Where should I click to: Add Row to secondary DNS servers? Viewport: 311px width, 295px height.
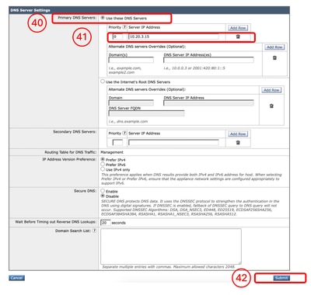(x=238, y=134)
